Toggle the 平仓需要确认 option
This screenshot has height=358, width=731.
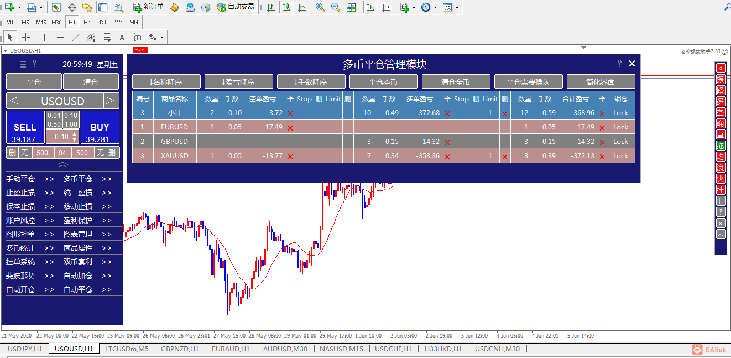point(529,82)
